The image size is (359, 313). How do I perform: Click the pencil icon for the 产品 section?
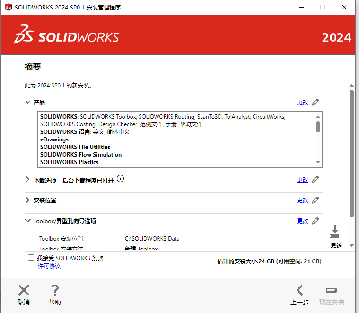315,102
